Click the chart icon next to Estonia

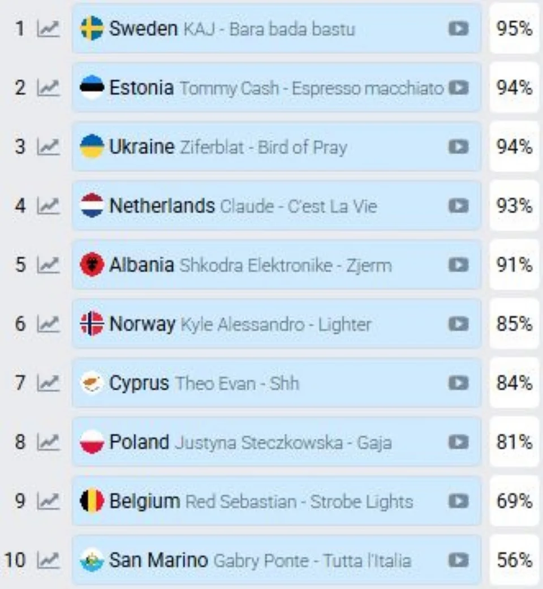pos(48,88)
